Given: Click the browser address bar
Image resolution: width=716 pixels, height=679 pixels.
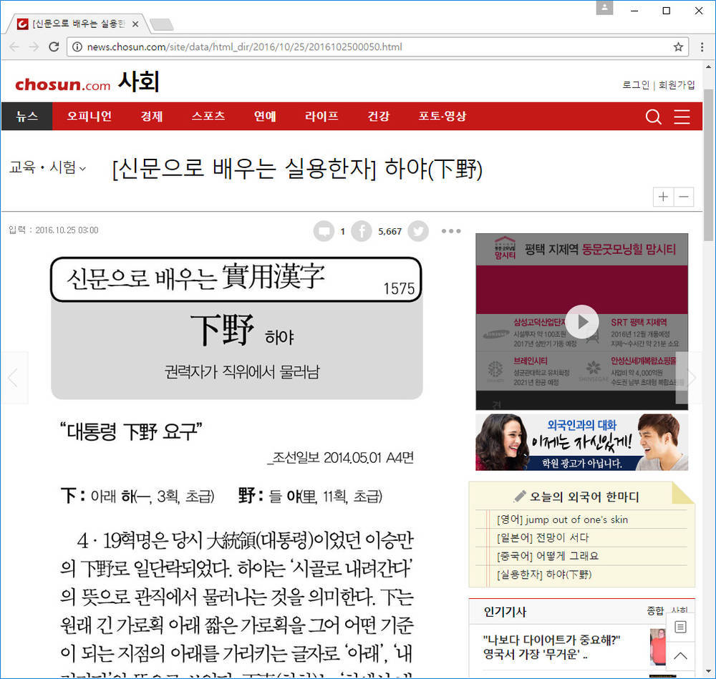Looking at the screenshot, I should [x=372, y=47].
